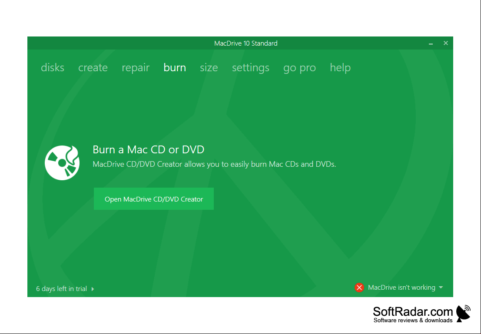Screen dimensions: 481x334
Task: Click the burning disc icon
Action: pyautogui.click(x=62, y=162)
